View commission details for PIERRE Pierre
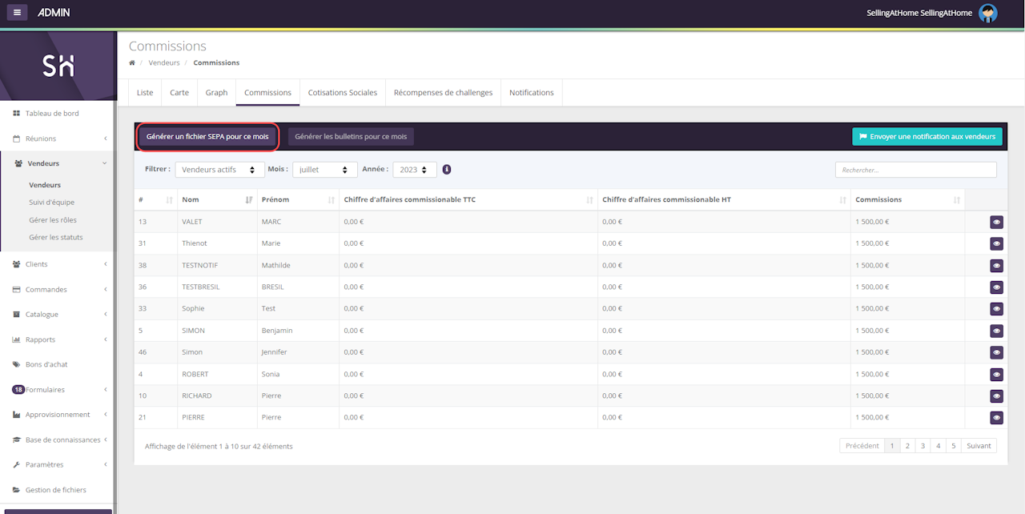1025x514 pixels. tap(996, 417)
